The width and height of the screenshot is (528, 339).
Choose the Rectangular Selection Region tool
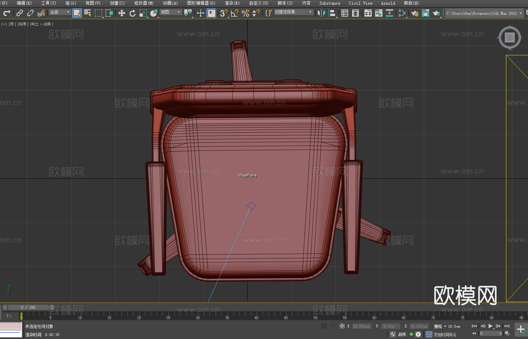(98, 13)
